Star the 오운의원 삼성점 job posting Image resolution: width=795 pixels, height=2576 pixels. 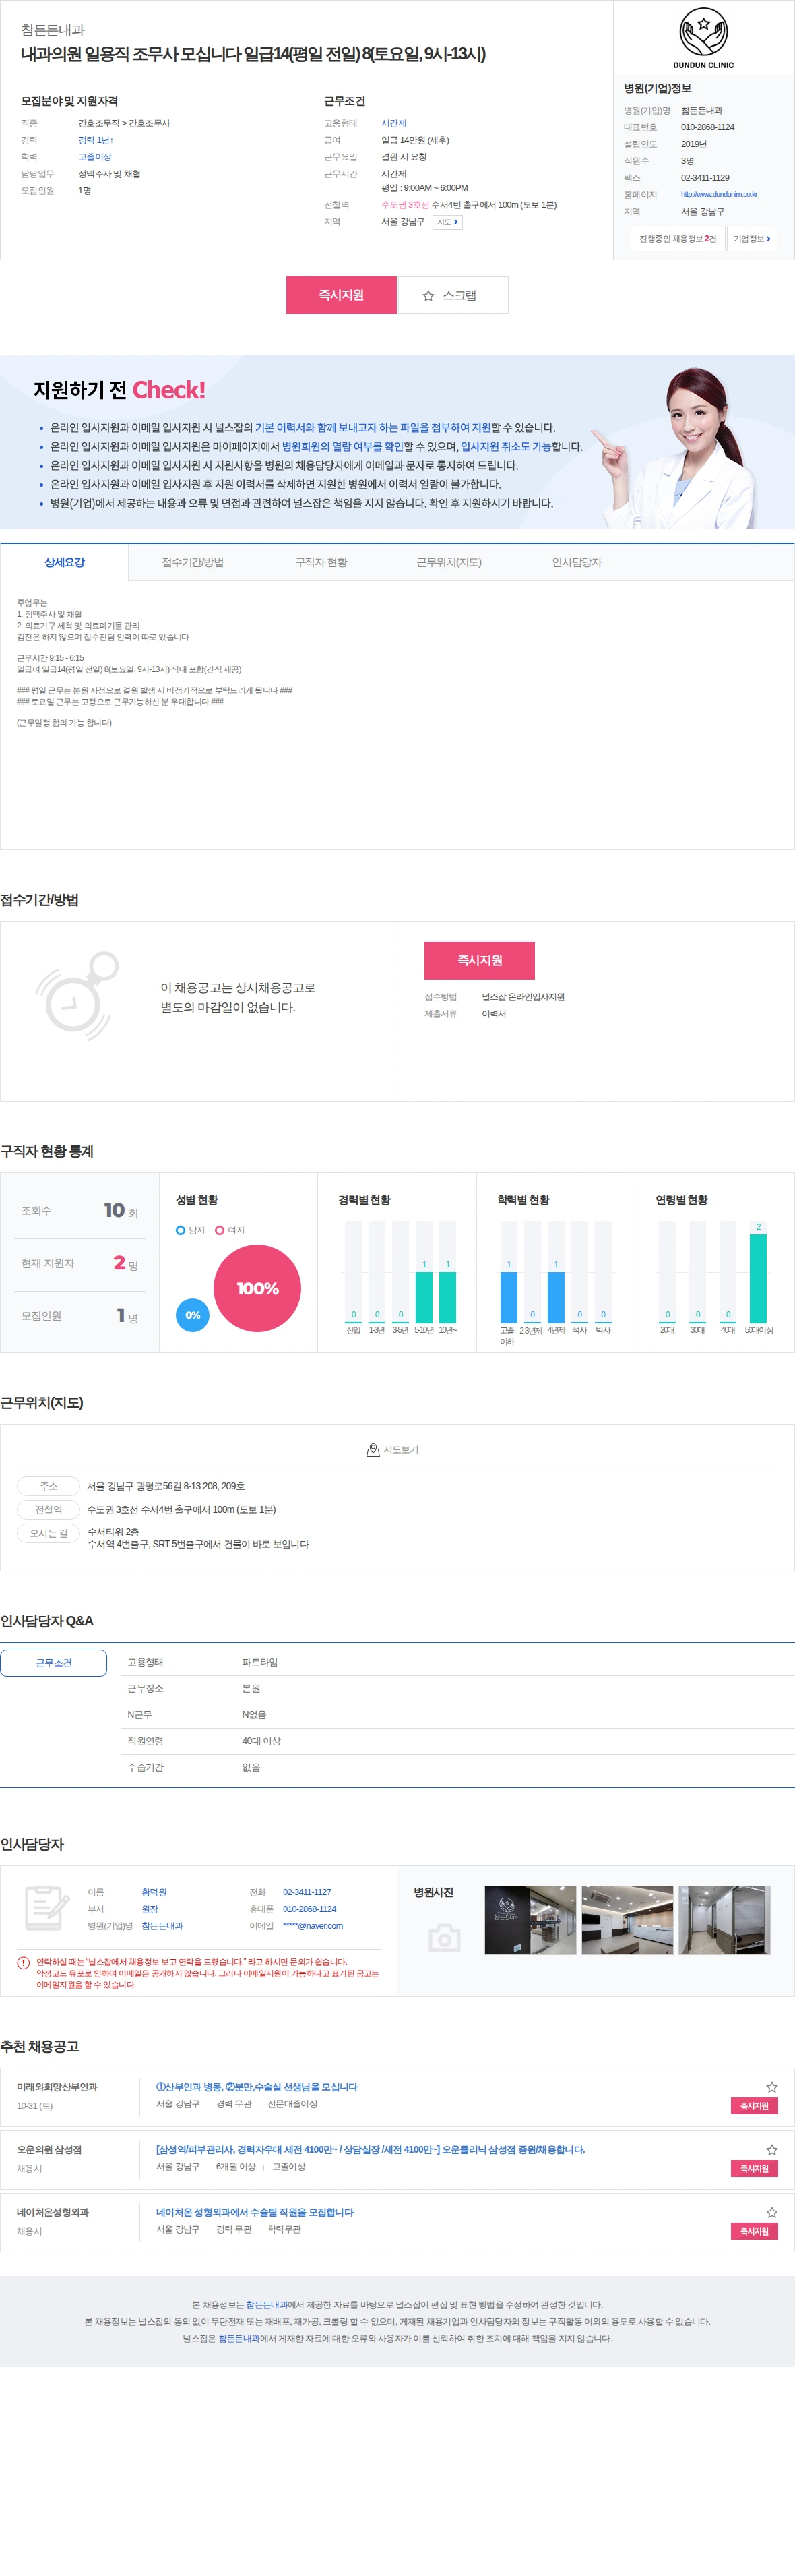click(772, 2150)
